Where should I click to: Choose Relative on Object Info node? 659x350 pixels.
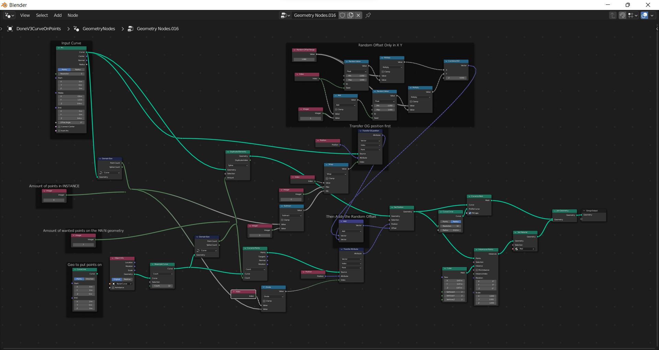click(x=127, y=279)
